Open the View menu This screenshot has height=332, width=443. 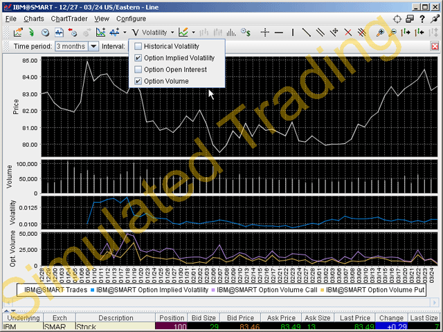coord(102,19)
